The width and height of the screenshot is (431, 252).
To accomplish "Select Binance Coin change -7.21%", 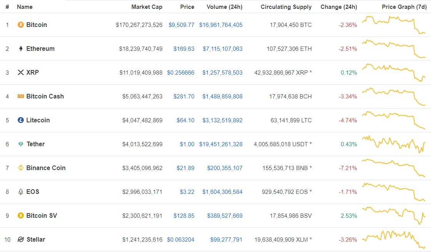I will pos(348,168).
